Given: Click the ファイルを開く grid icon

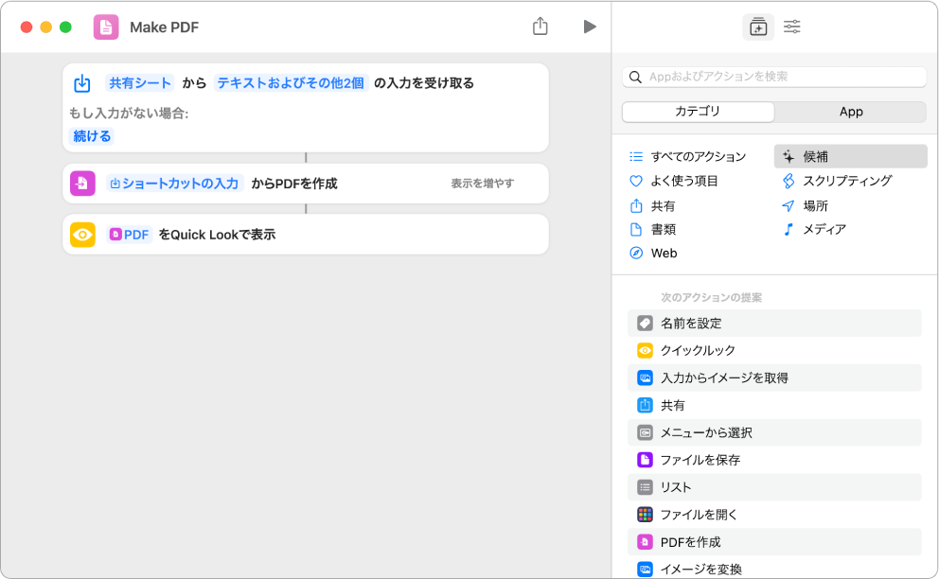Looking at the screenshot, I should pyautogui.click(x=645, y=515).
